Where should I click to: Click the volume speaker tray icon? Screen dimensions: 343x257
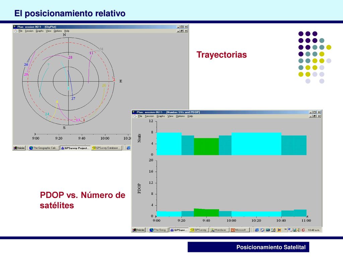coord(298,230)
